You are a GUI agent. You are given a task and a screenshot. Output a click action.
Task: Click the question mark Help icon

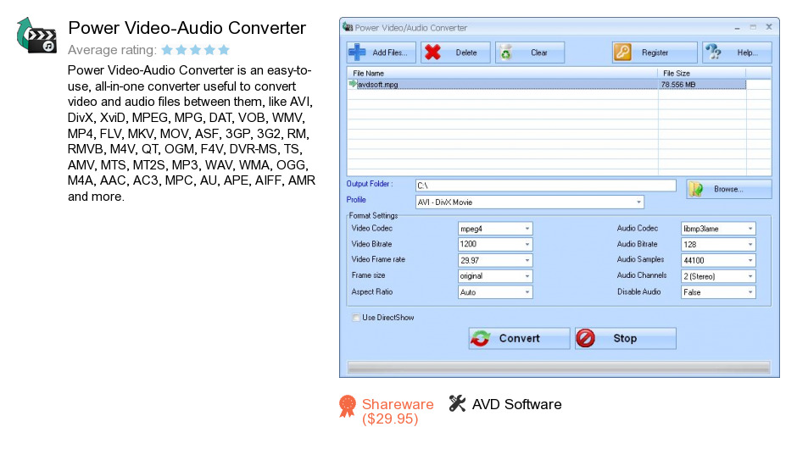click(713, 53)
